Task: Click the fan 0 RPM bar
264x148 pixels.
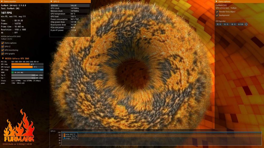Action: pyautogui.click(x=27, y=75)
